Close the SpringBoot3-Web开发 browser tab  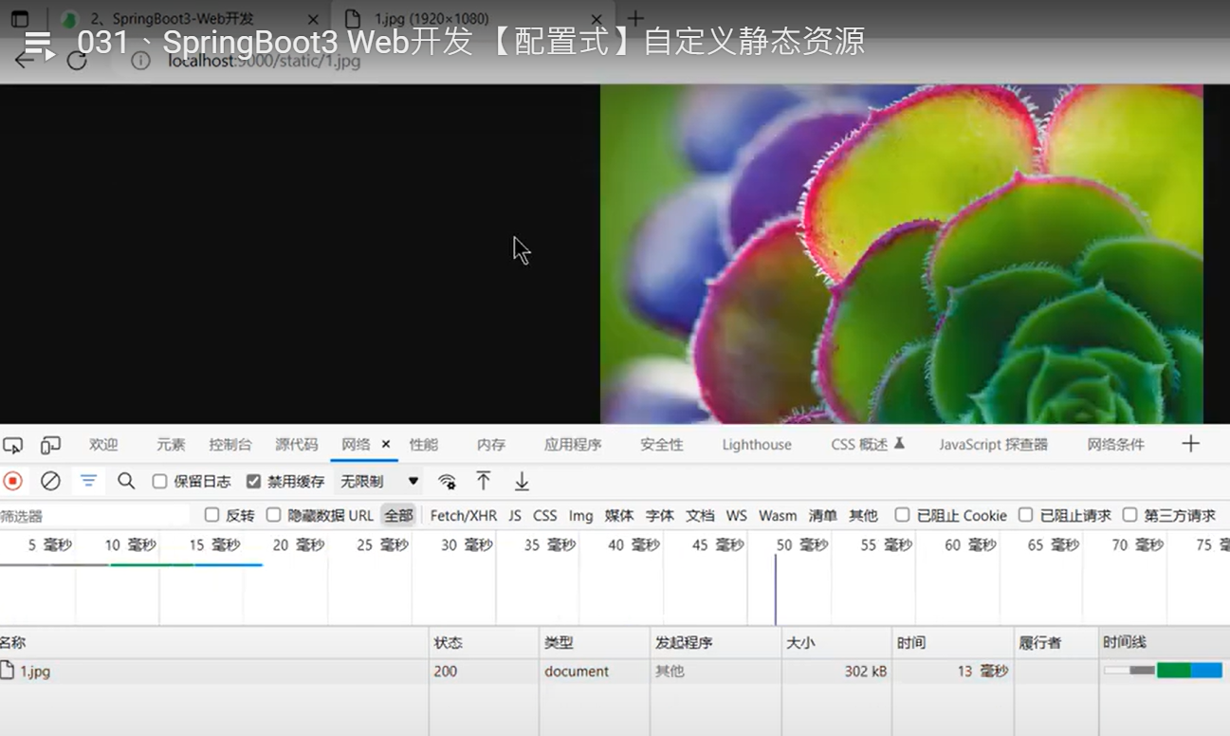coord(314,19)
